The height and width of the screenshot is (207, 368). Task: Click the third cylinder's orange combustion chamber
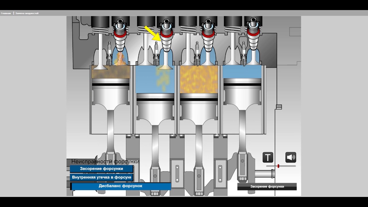(199, 79)
